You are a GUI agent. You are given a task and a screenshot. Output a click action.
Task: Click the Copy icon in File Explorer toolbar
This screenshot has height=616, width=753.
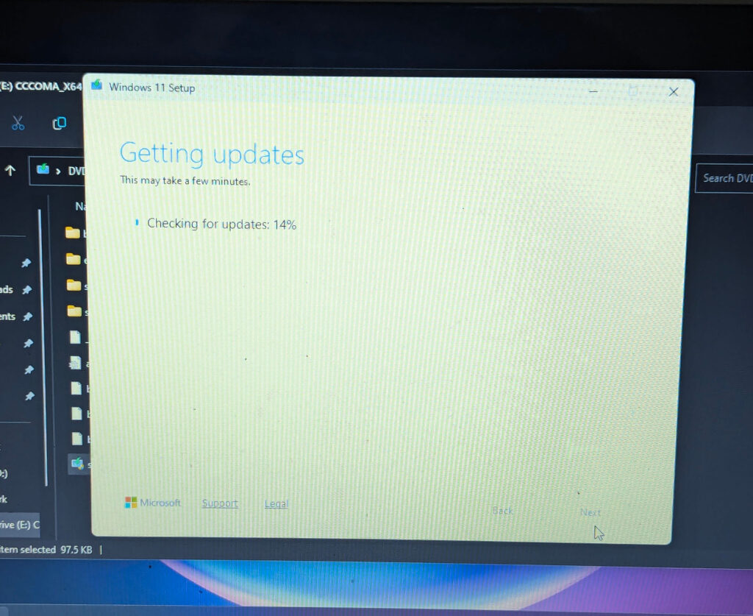click(x=60, y=124)
